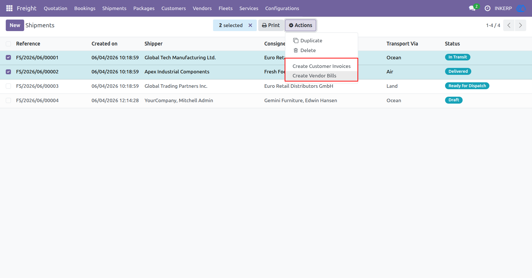Open shipper Global Trading Partners Inc.
Viewport: 532px width, 278px height.
(x=176, y=86)
